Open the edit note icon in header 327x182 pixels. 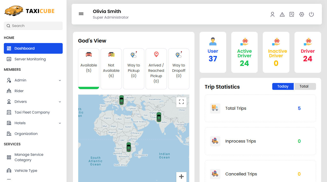292,15
